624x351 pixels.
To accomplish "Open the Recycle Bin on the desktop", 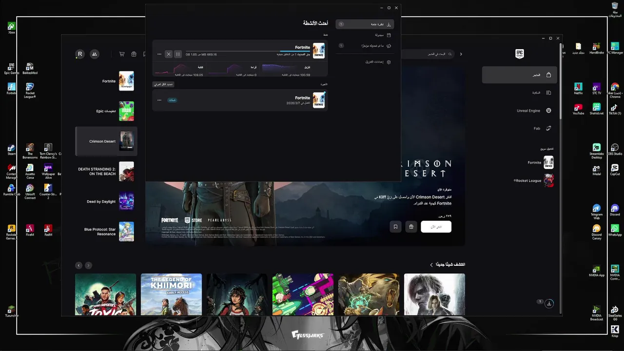I will (615, 9).
